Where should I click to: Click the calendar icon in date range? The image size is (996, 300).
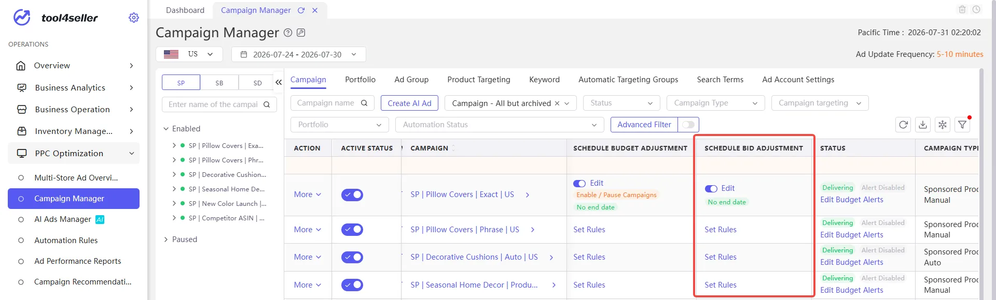click(244, 54)
